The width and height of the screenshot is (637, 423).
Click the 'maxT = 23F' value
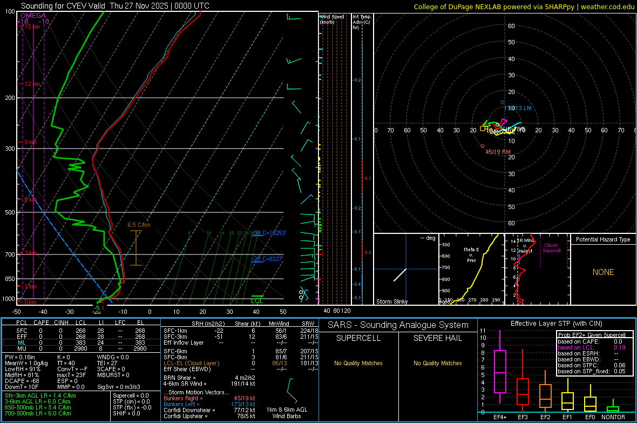coord(71,375)
